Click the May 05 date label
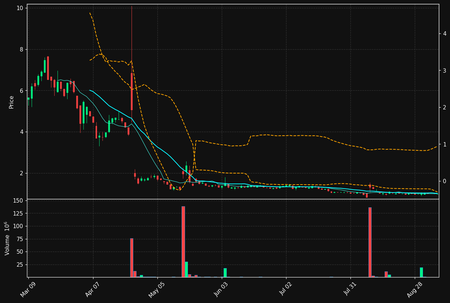Viewport: 450px width, 303px height. (157, 289)
